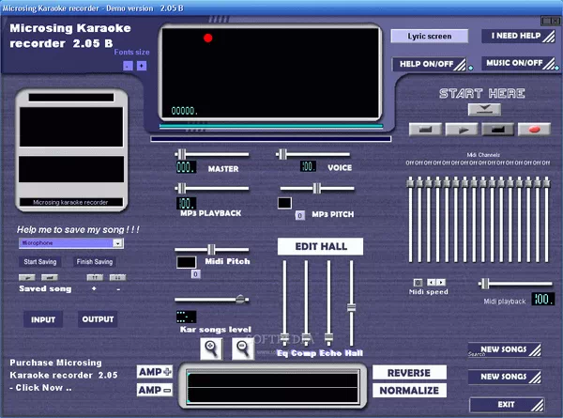Click the small button above the plus sign
This screenshot has height=418, width=563.
95,277
